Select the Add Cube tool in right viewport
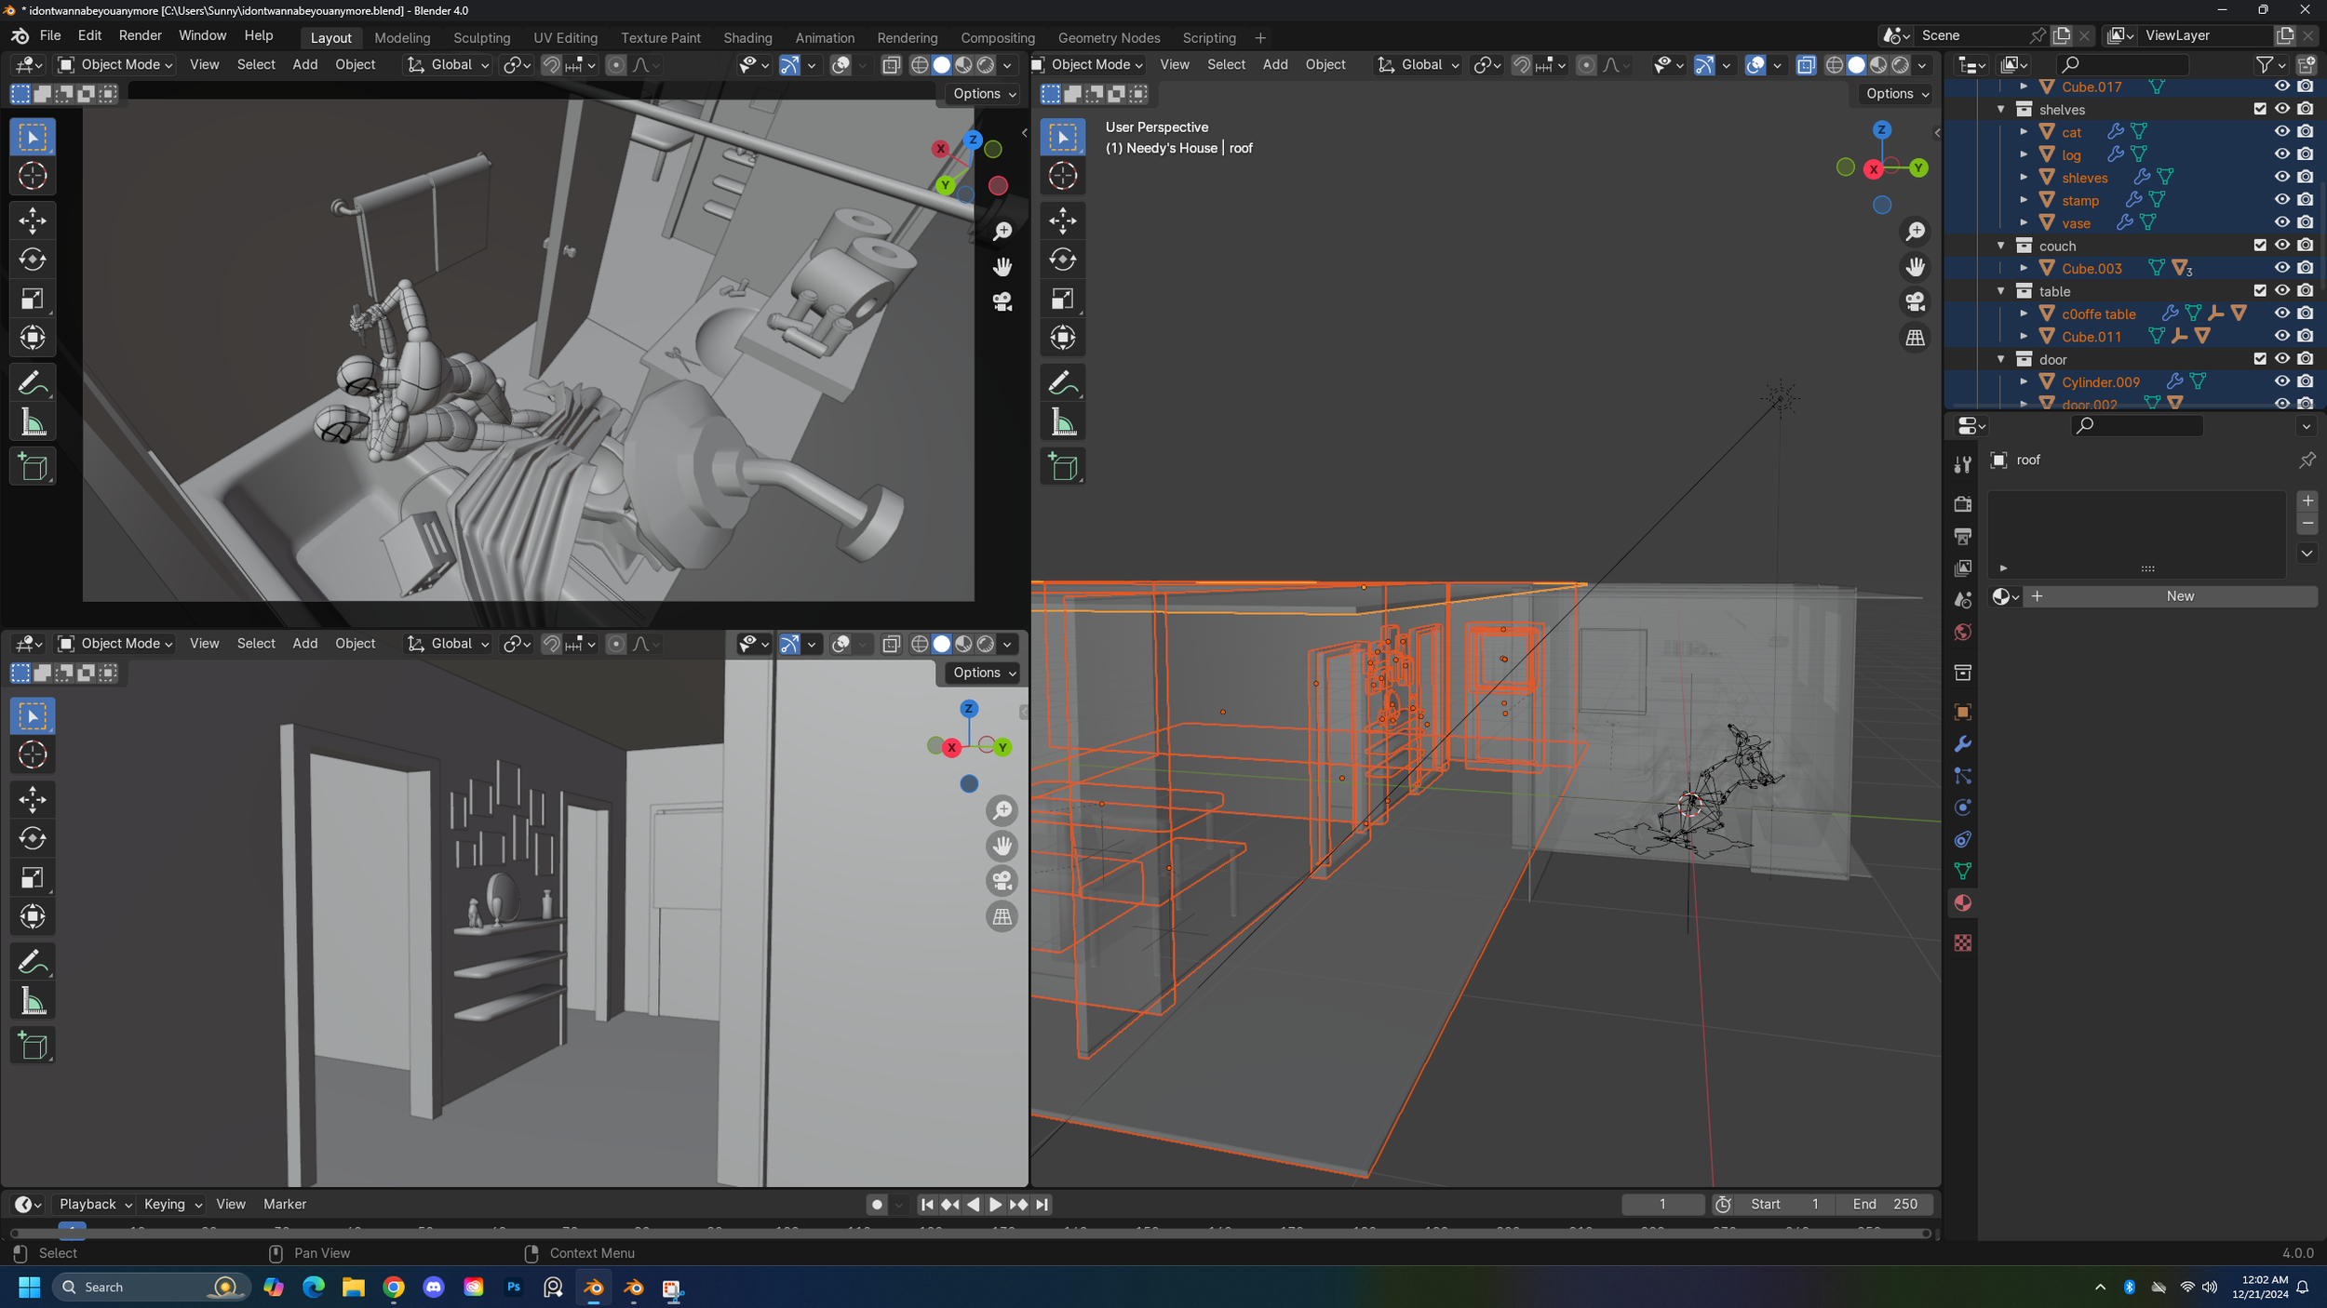 pyautogui.click(x=1062, y=467)
